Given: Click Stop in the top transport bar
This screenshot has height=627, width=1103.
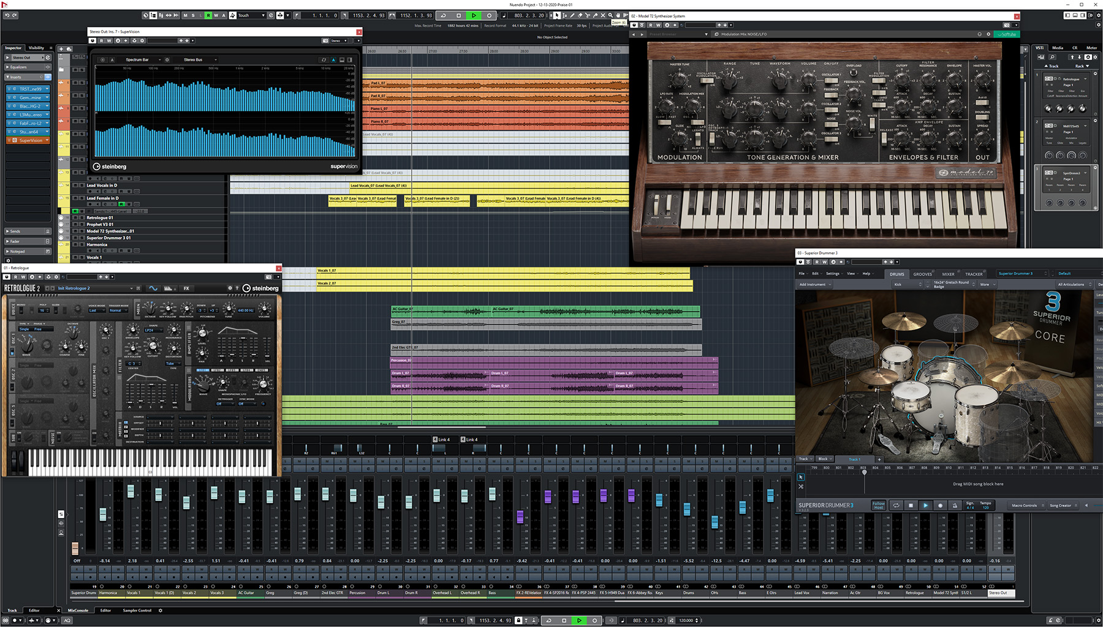Looking at the screenshot, I should [x=458, y=15].
